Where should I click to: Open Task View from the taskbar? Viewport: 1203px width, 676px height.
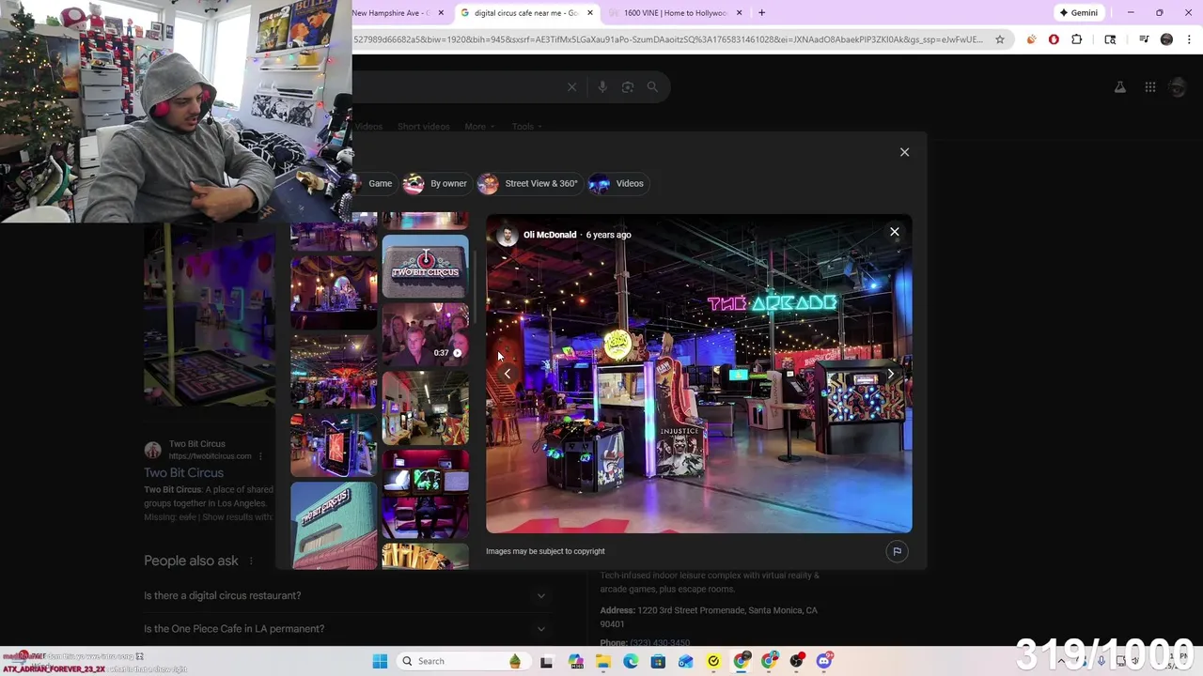point(547,661)
